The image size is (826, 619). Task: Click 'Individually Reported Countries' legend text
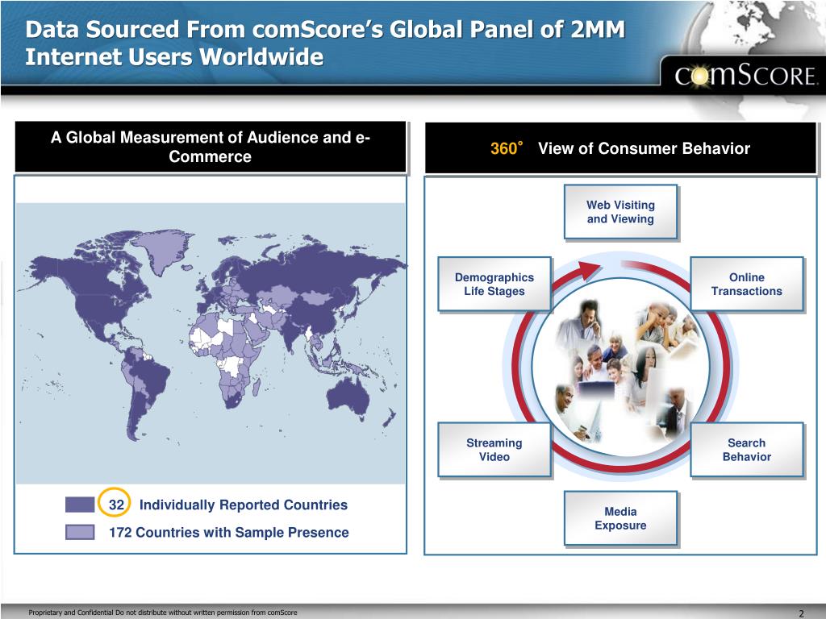(x=244, y=505)
